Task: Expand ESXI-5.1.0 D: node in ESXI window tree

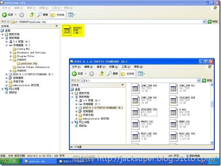Action: coord(76,108)
